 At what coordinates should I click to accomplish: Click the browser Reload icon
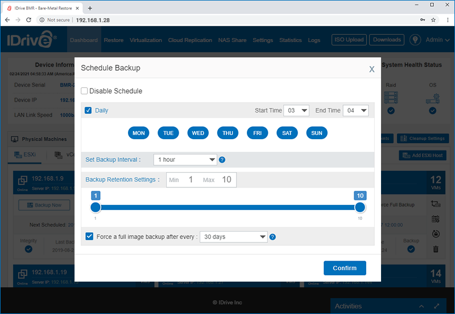28,20
